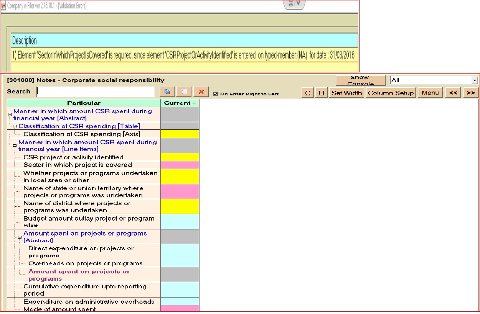The height and width of the screenshot is (314, 480).
Task: Click the H toolbar button
Action: (x=322, y=93)
